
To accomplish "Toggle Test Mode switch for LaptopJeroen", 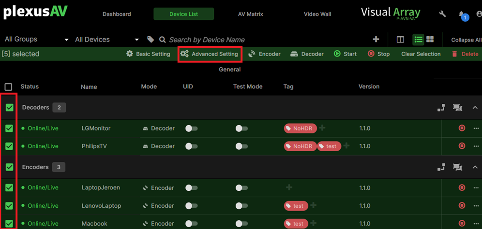I will pos(241,187).
